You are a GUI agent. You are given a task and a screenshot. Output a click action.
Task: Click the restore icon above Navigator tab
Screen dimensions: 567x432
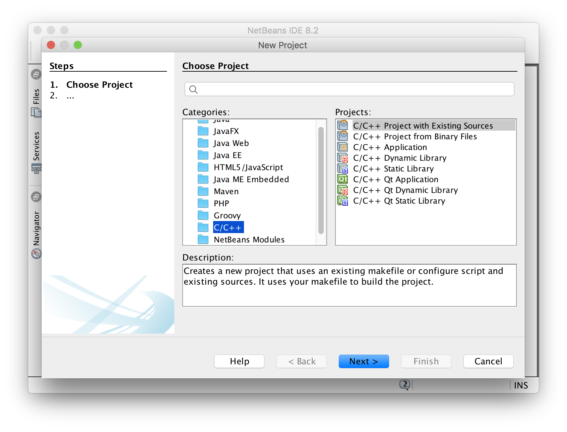point(36,197)
